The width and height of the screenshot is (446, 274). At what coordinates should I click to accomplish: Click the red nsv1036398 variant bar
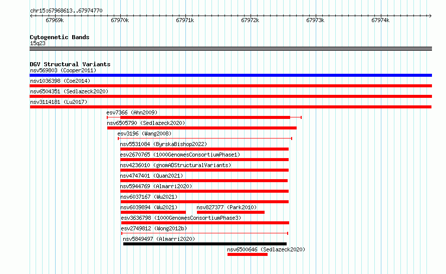coord(231,86)
